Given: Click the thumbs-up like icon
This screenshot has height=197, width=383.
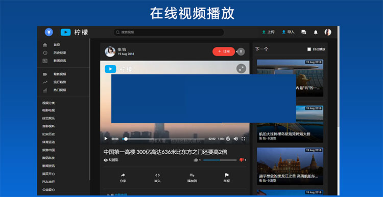Looking at the screenshot, I should (196, 160).
